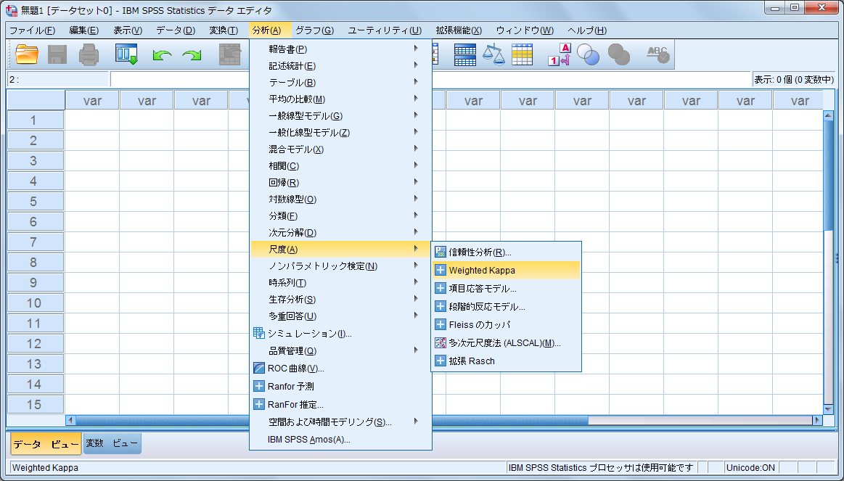
Task: Click the Use variable sets circles icon
Action: (x=588, y=54)
